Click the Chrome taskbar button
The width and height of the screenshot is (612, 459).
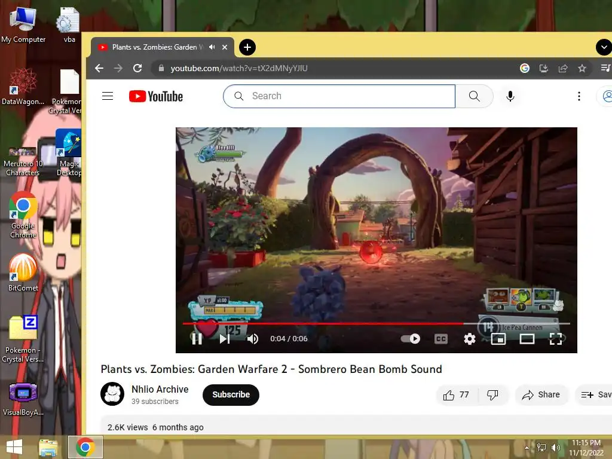click(85, 447)
